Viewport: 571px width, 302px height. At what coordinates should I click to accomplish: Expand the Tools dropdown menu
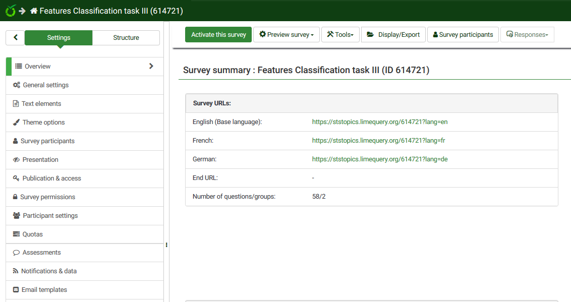tap(340, 35)
